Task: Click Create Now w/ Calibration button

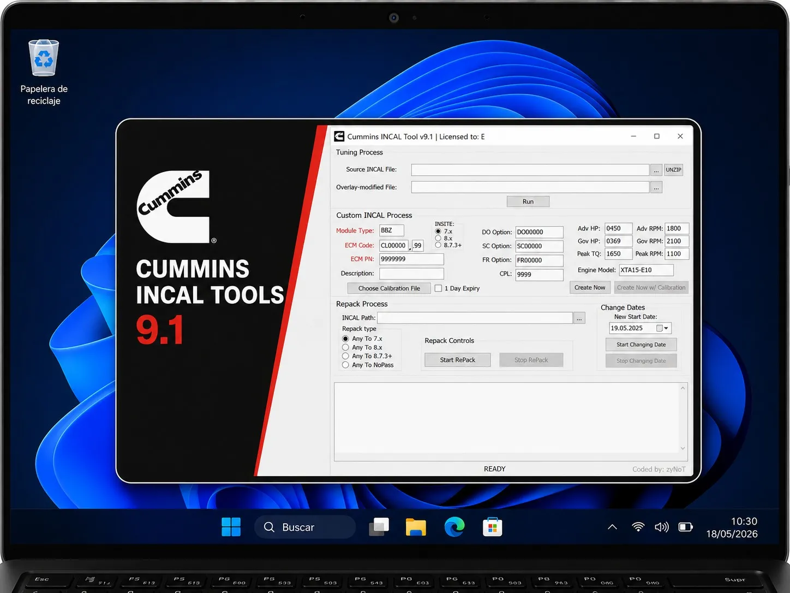Action: coord(651,287)
